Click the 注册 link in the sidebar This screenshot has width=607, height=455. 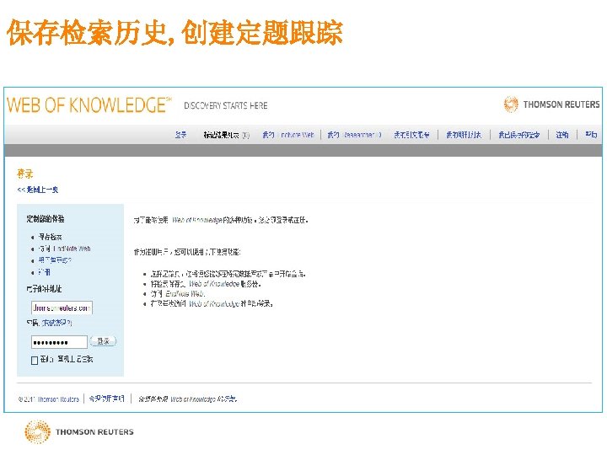[x=44, y=272]
